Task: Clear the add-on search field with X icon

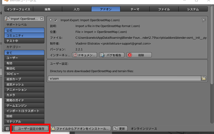Action: click(x=42, y=19)
